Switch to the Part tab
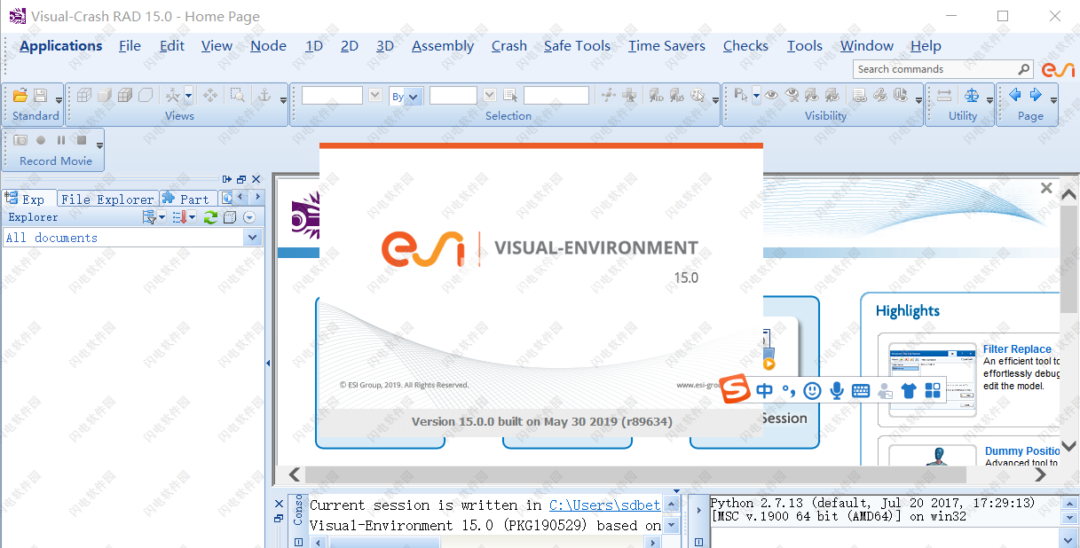The image size is (1080, 548). pos(188,199)
